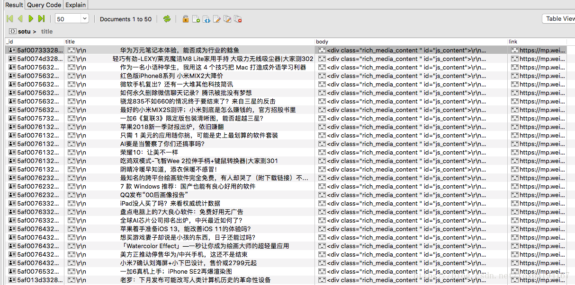Screen dimensions: 575x285
Task: Open the Explain tab
Action: [x=75, y=5]
